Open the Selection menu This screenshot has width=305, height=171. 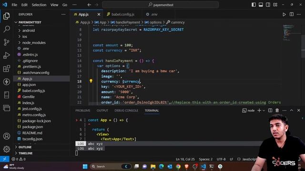tap(39, 5)
